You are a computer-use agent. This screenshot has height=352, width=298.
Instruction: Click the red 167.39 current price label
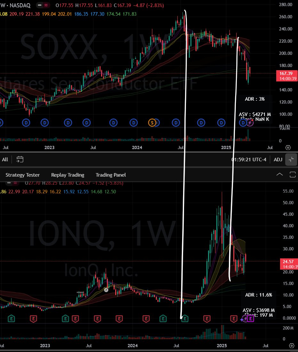coord(287,76)
